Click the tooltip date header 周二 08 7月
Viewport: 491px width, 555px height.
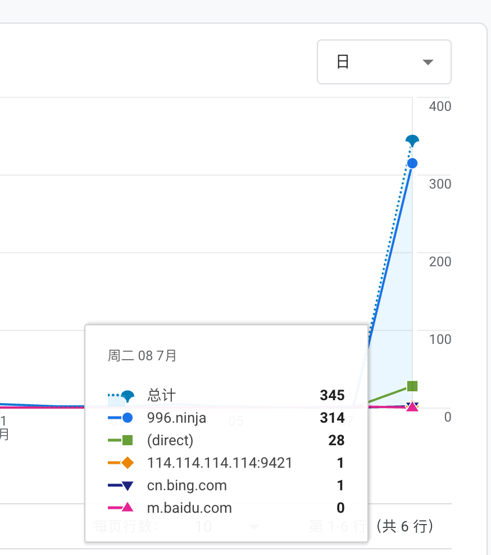pyautogui.click(x=143, y=355)
